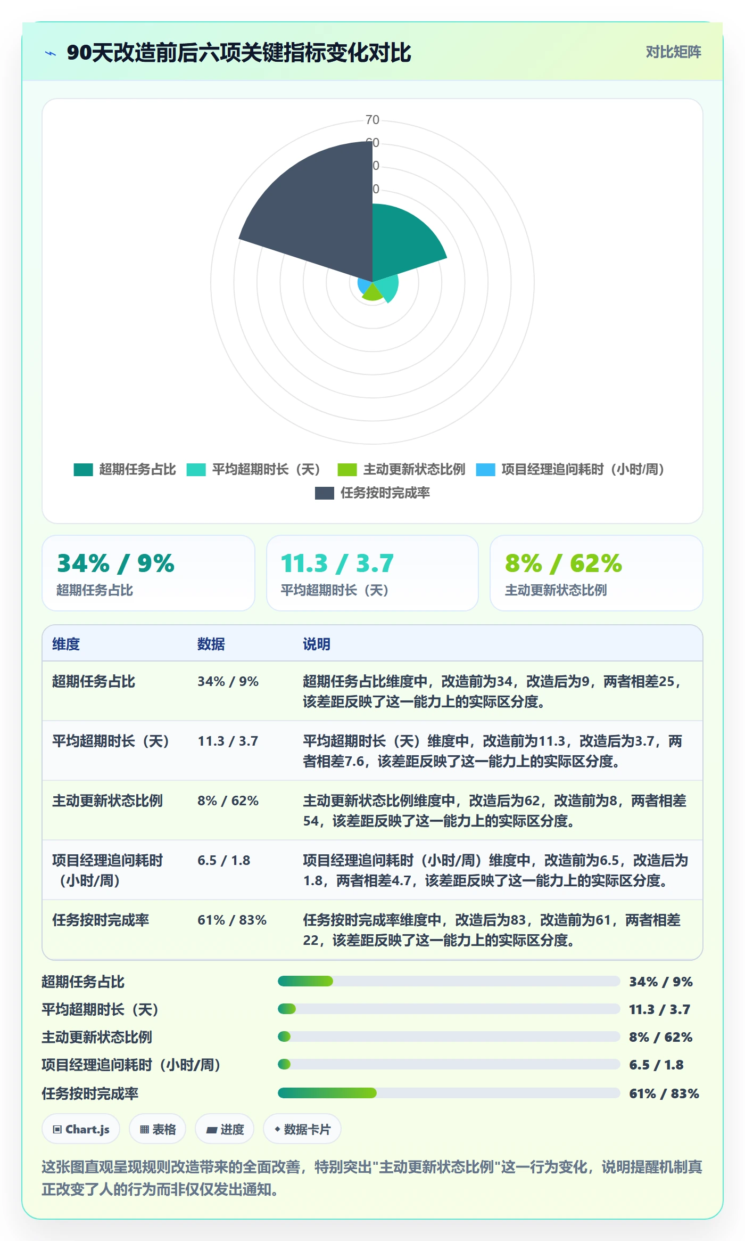Click the 项目经理追问耗时 progress bar

pyautogui.click(x=449, y=1064)
